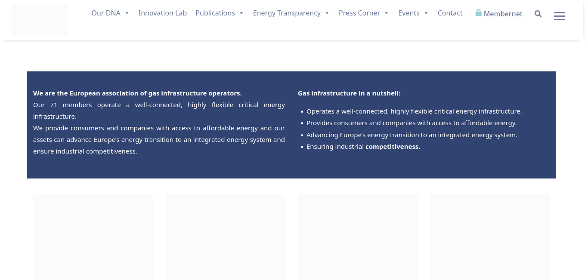
Task: Open the Our DNA menu
Action: [106, 13]
